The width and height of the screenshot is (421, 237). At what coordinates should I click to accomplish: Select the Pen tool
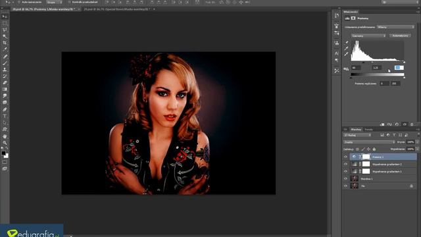pos(5,109)
